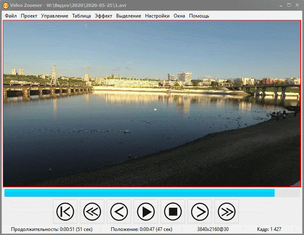Start playback with the Play button
This screenshot has width=304, height=235.
146,211
